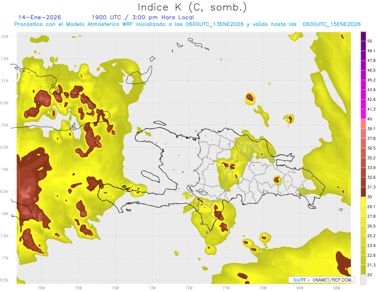The image size is (378, 292).
Task: Click the legend value "20" at bar bottom
Action: [370, 275]
